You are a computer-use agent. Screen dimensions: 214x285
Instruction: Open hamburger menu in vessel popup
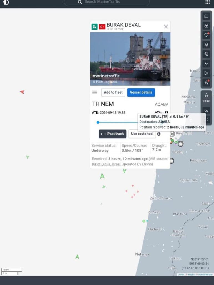coord(95,92)
